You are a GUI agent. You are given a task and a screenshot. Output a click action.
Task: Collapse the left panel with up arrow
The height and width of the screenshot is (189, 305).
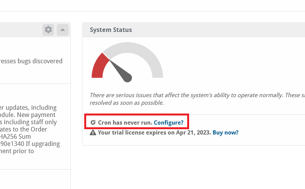[x=63, y=30]
